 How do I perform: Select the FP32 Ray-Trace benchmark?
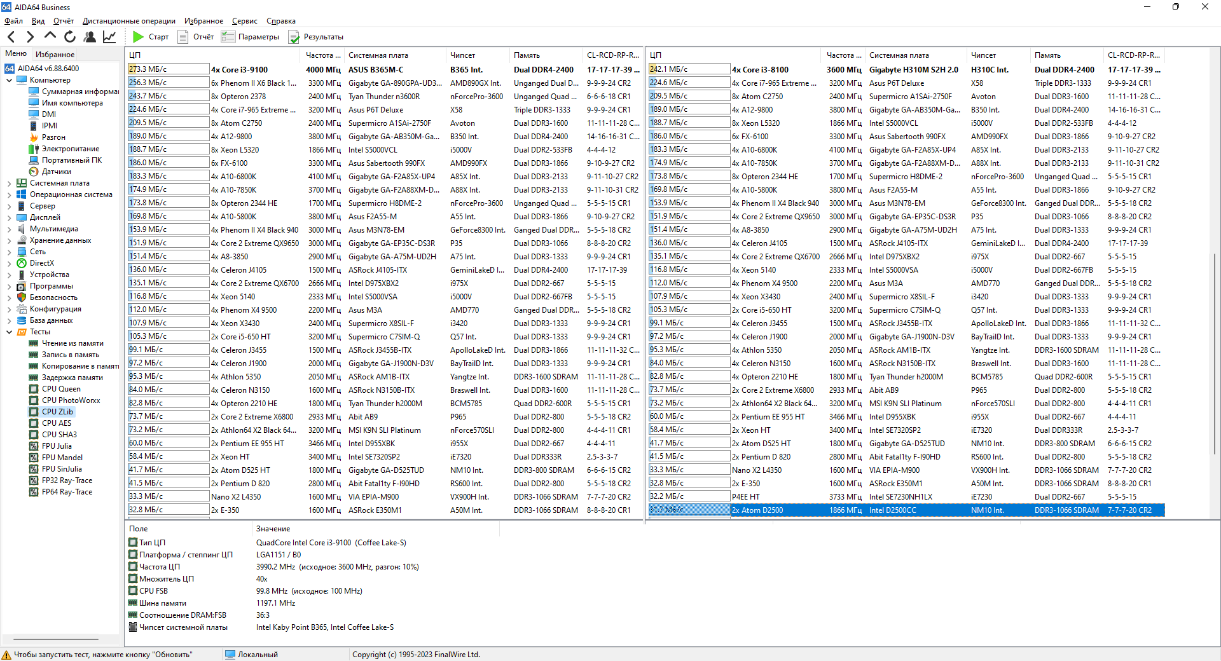pyautogui.click(x=61, y=480)
